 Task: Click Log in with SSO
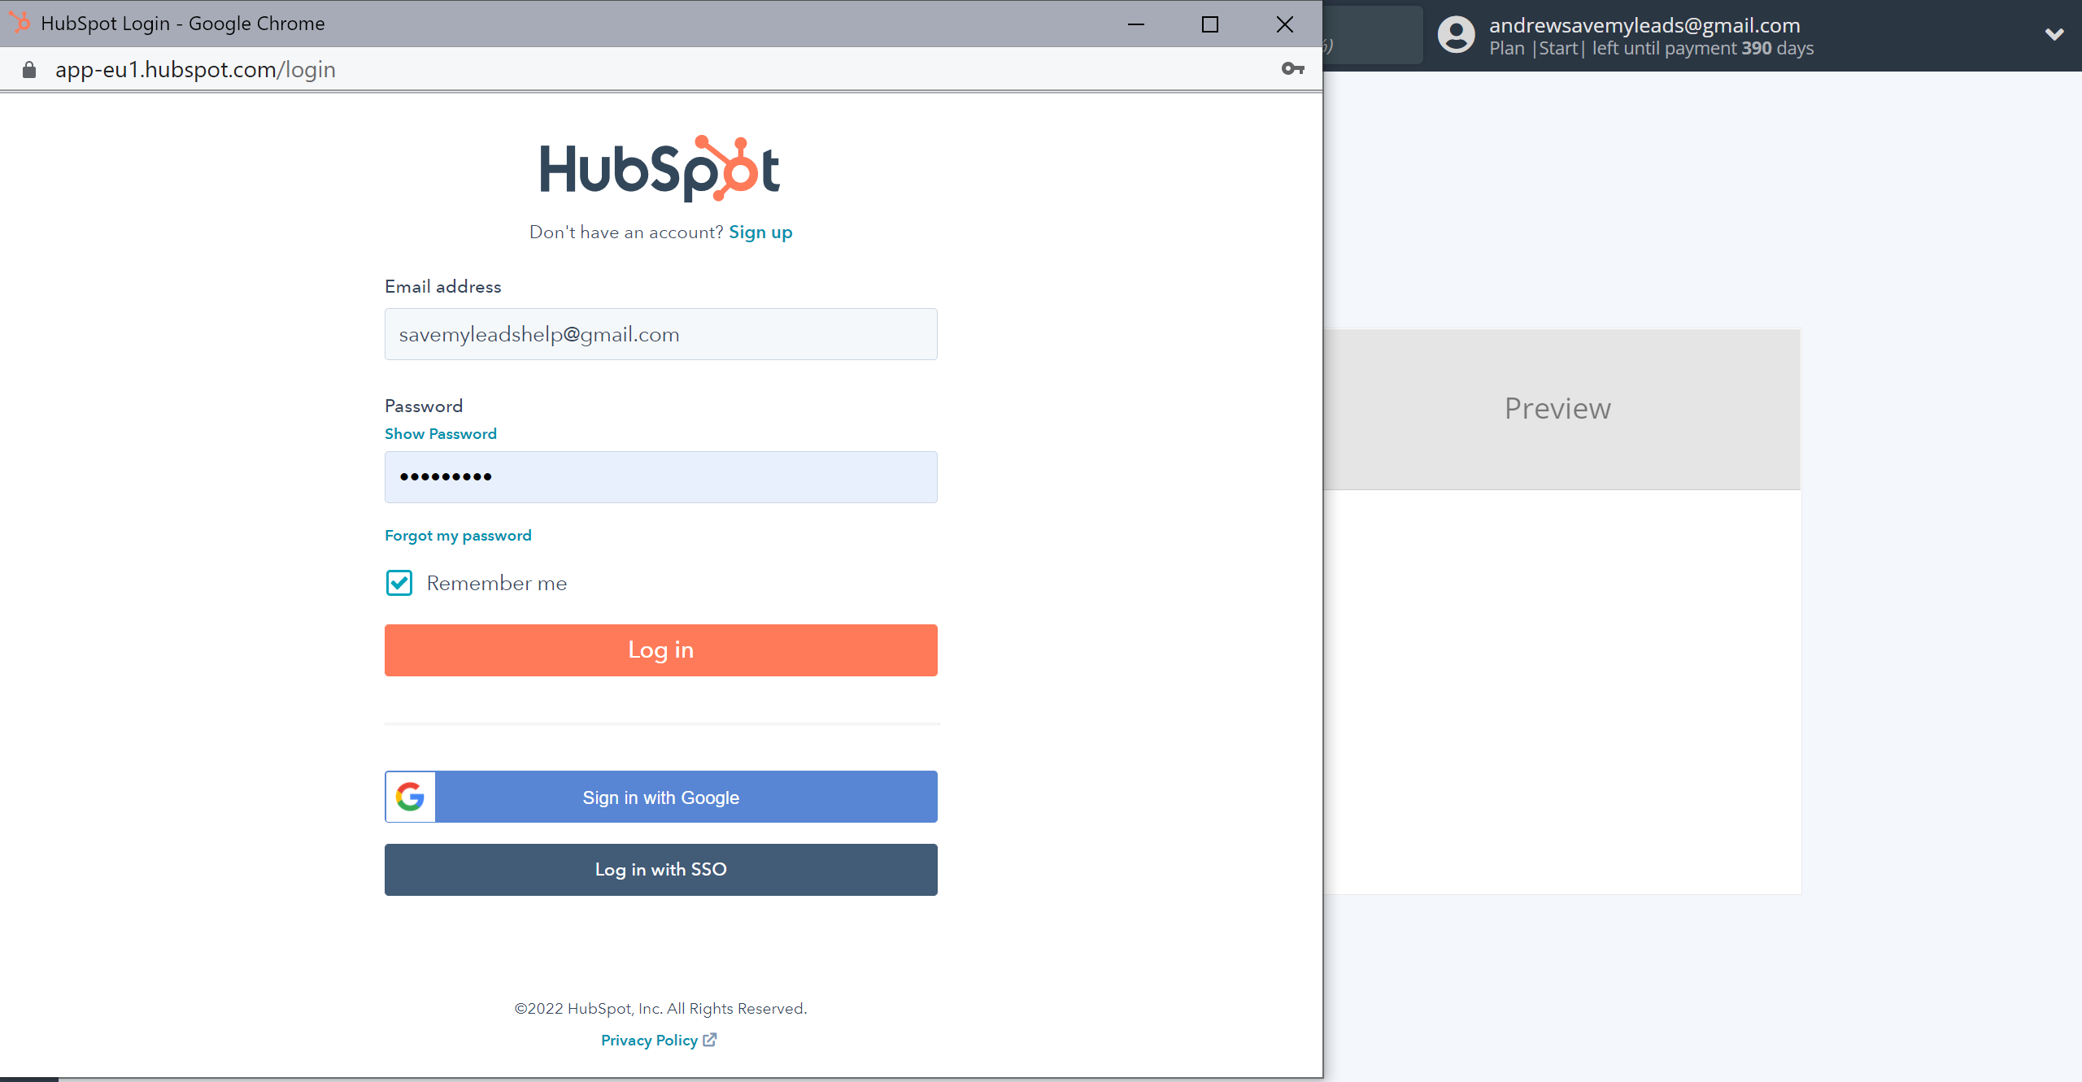pos(661,870)
